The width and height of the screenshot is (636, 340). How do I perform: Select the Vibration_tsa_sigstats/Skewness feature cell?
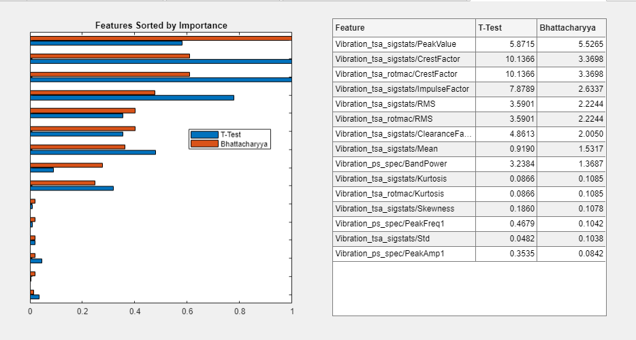pyautogui.click(x=404, y=209)
